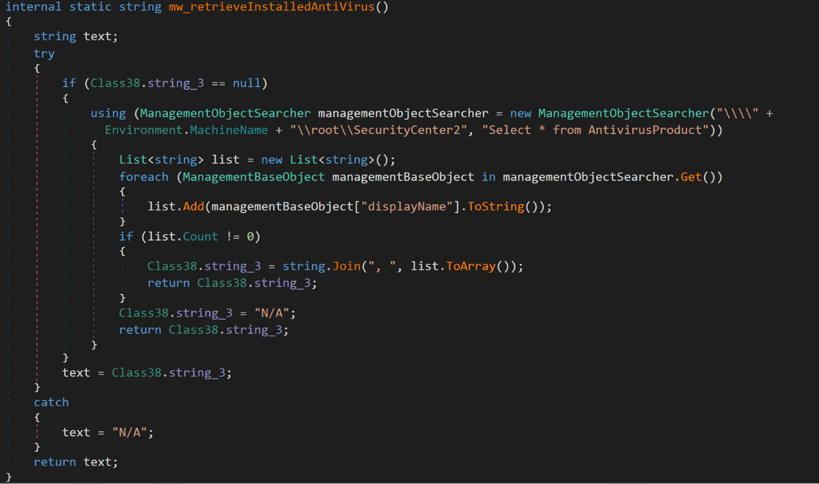819x484 pixels.
Task: Click the string.Join method call
Action: click(x=346, y=266)
